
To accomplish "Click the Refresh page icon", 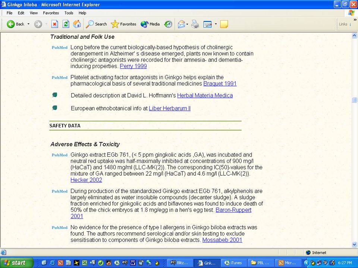I will (66, 24).
